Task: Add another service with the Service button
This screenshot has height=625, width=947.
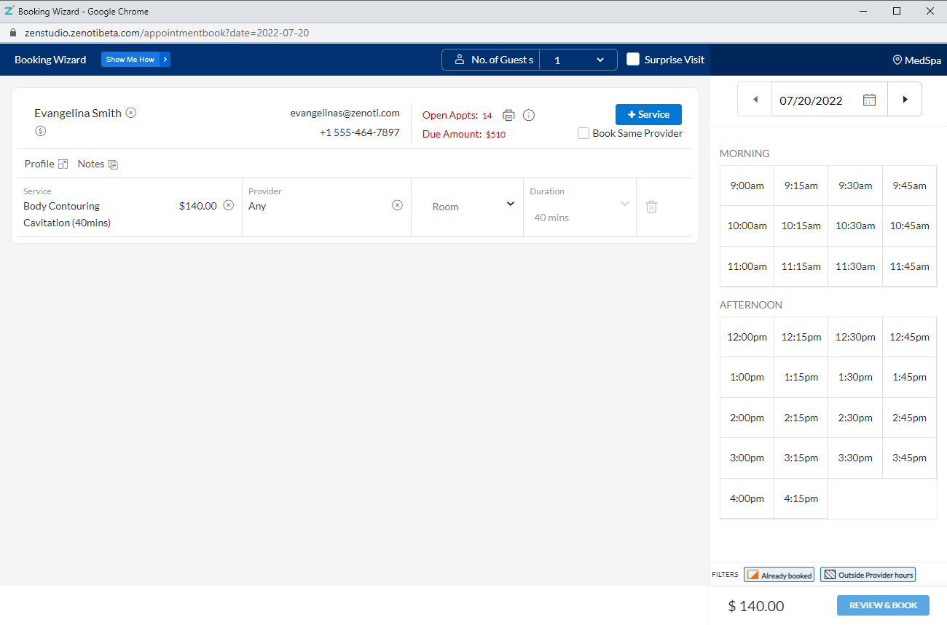Action: click(x=648, y=114)
